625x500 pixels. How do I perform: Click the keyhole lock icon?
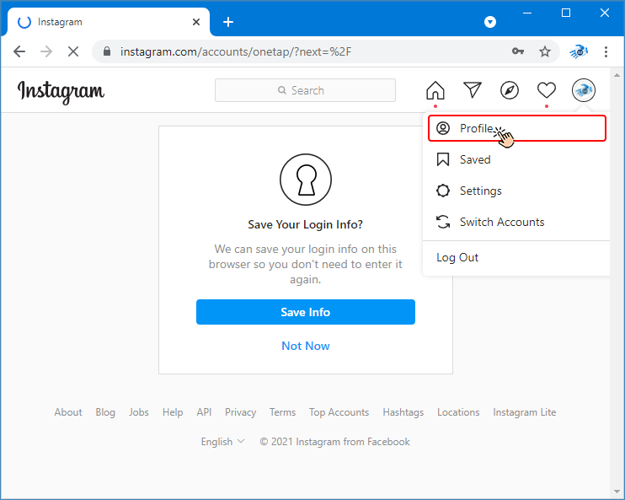pyautogui.click(x=306, y=180)
